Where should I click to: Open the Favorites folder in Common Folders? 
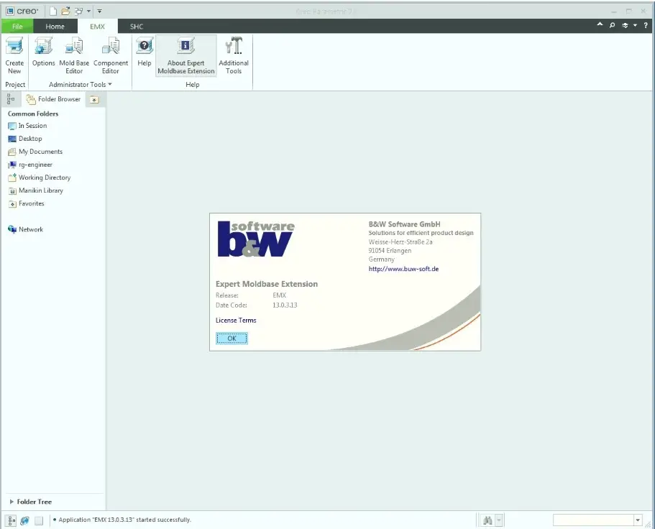27,203
